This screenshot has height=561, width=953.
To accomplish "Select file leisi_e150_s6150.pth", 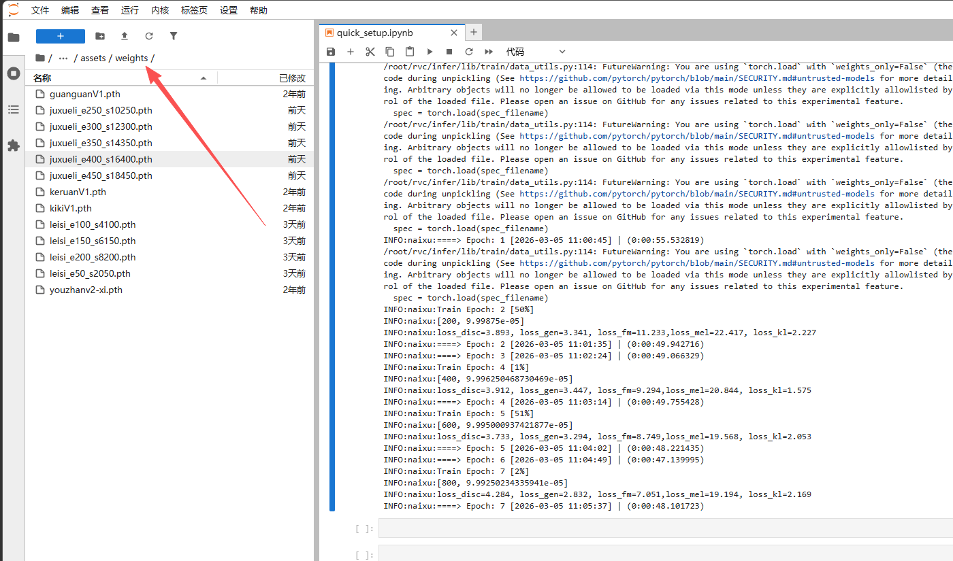I will pos(169,241).
